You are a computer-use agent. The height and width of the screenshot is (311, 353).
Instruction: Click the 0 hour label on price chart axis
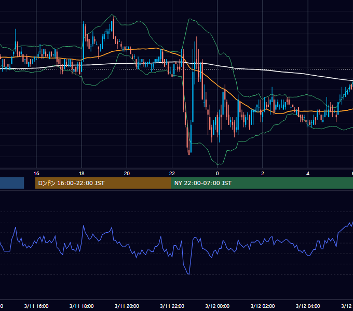click(217, 174)
